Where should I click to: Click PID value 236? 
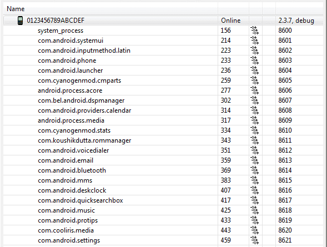click(226, 70)
